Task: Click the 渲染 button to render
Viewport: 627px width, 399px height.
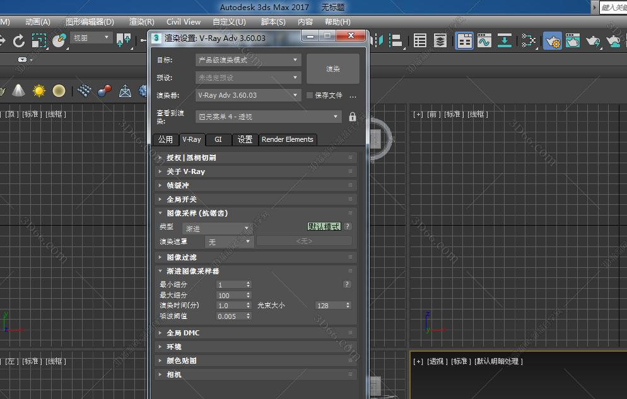Action: (x=333, y=68)
